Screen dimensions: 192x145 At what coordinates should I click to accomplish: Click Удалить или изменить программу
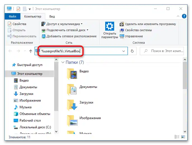click(x=148, y=24)
